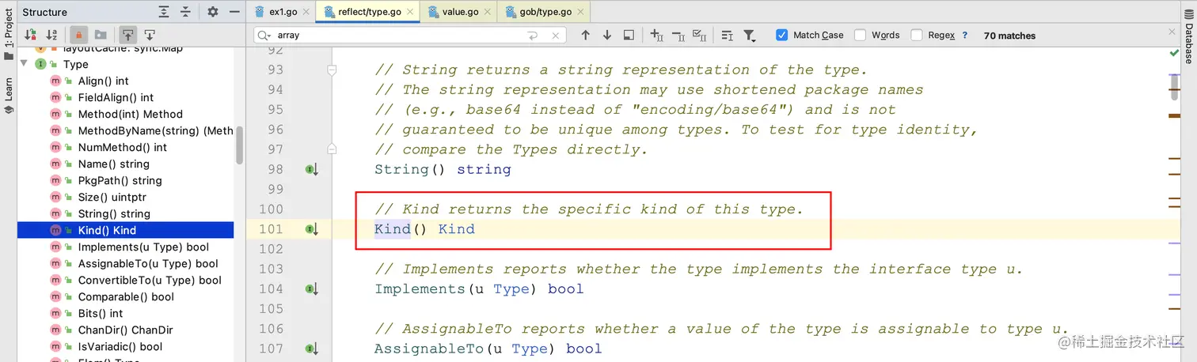Select AssignableTo(u Type) bool in Structure
1197x362 pixels.
[x=148, y=263]
